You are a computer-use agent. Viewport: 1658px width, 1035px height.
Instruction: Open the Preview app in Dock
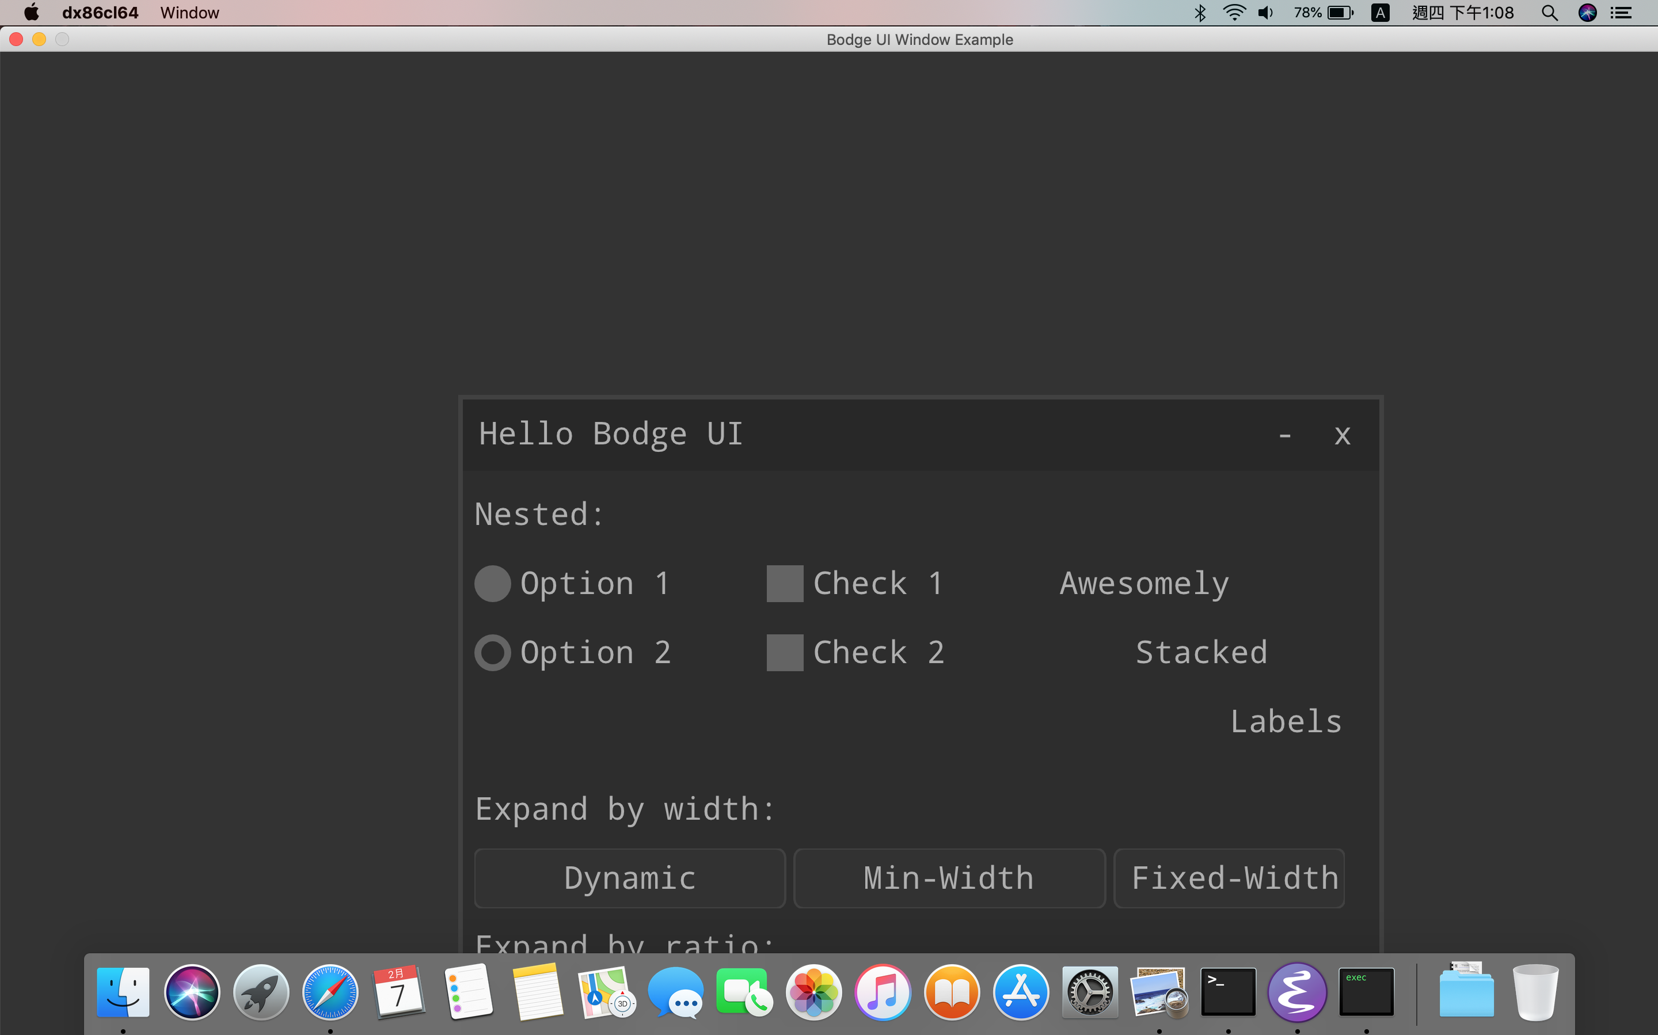pos(1159,992)
